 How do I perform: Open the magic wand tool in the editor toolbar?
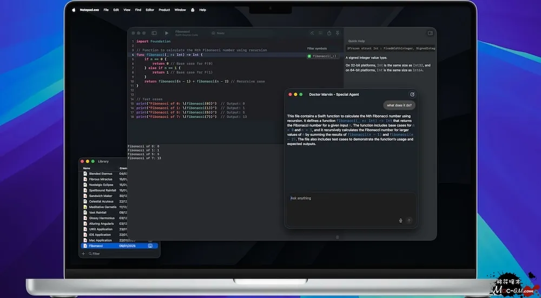(x=312, y=33)
